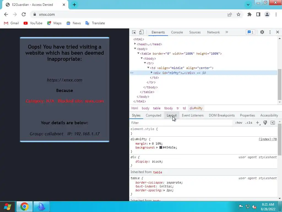Image resolution: width=282 pixels, height=212 pixels.
Task: Switch to the Styles pane tab
Action: (x=136, y=115)
